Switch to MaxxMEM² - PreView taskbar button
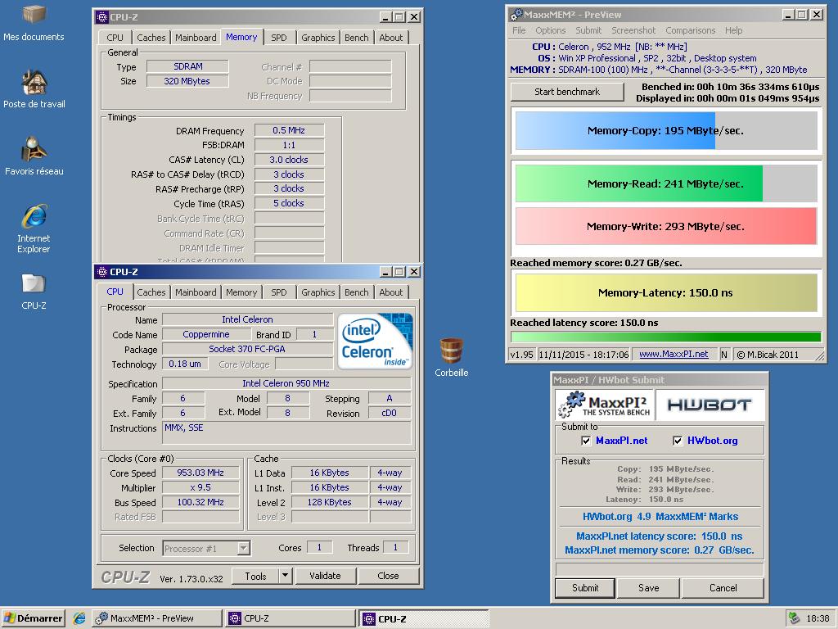This screenshot has width=838, height=629. [156, 618]
